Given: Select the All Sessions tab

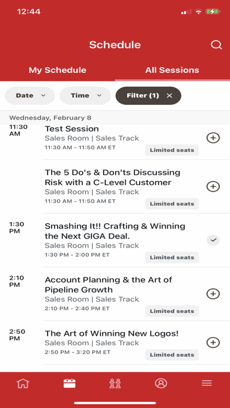Looking at the screenshot, I should pyautogui.click(x=172, y=70).
